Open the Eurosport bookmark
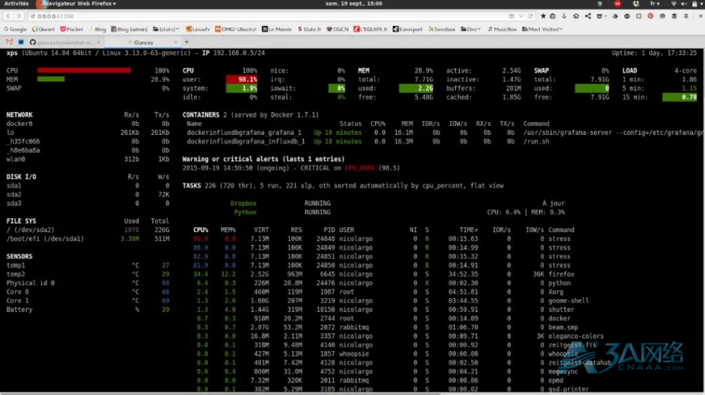 (x=408, y=29)
